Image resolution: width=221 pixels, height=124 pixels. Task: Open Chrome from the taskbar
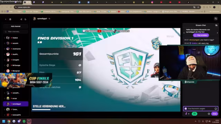point(9,121)
